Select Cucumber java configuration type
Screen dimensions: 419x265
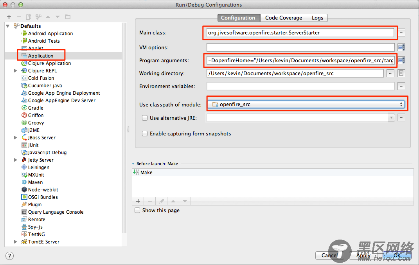(45, 86)
